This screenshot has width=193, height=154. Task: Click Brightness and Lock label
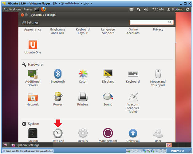pyautogui.click(x=57, y=31)
